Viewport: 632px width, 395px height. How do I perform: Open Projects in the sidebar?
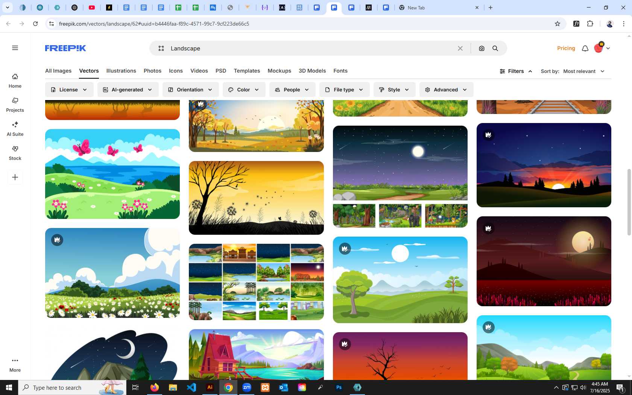pyautogui.click(x=15, y=105)
